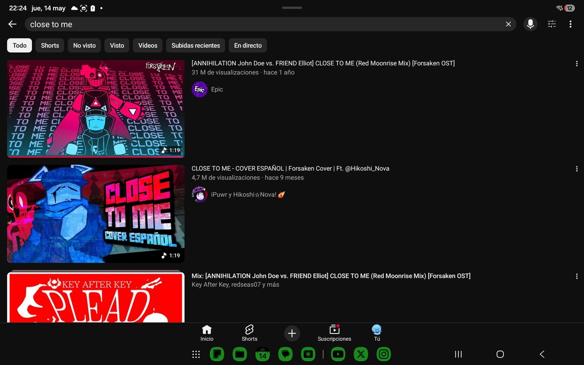This screenshot has width=584, height=365.
Task: Open the calendar app showing 14
Action: pyautogui.click(x=263, y=354)
